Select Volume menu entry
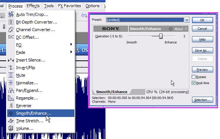Image resolution: width=220 pixels, height=139 pixels. (41, 128)
